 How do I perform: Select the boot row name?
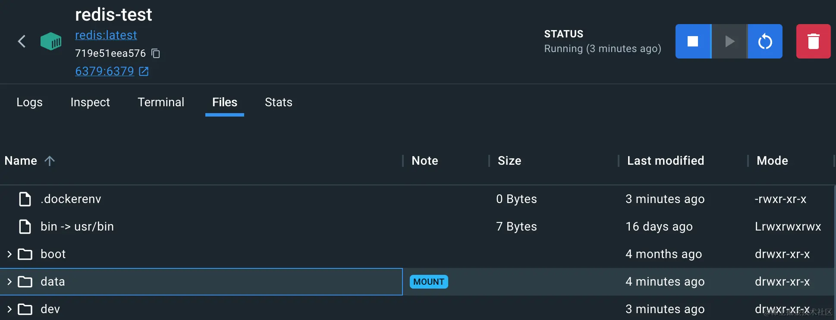53,254
